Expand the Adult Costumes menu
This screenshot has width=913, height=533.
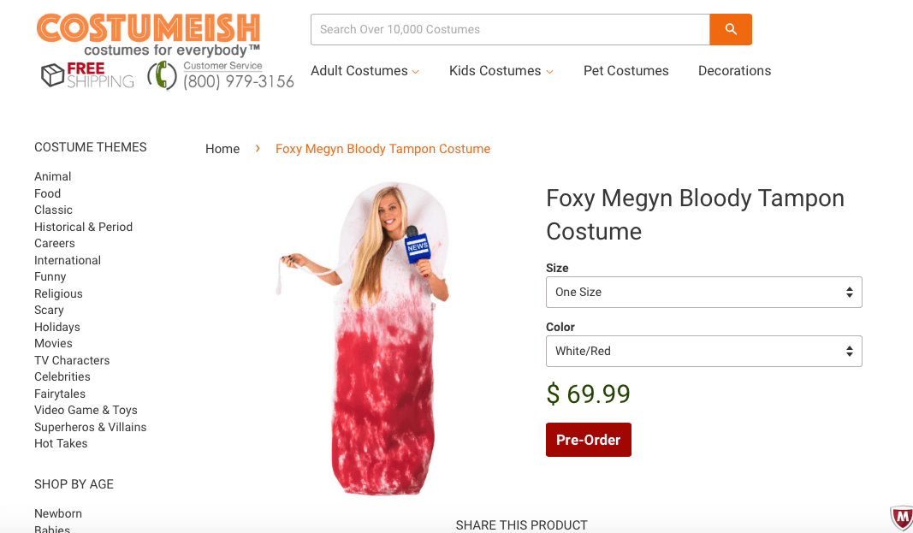point(365,71)
